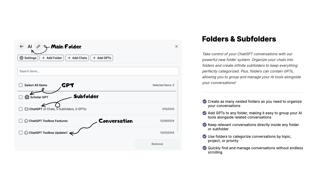
Task: Click the plus icon on Add GPTs
Action: click(x=94, y=58)
